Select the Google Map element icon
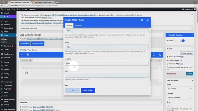 [x=26, y=73]
